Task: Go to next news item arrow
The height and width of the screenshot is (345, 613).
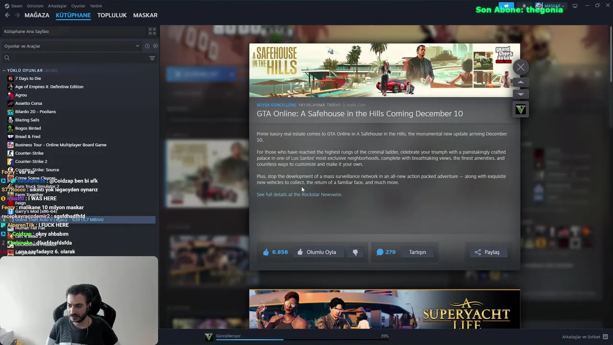Action: [521, 94]
